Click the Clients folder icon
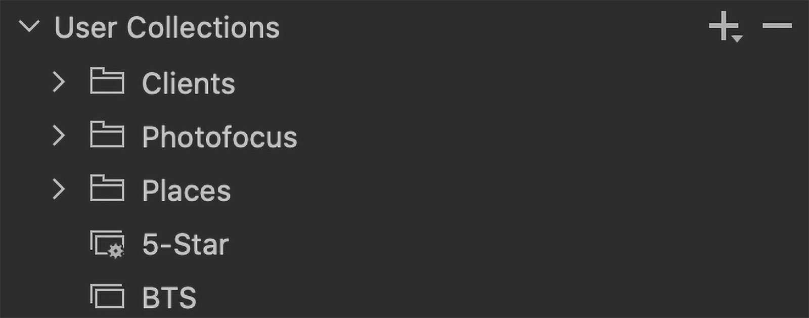The image size is (809, 318). click(x=107, y=81)
